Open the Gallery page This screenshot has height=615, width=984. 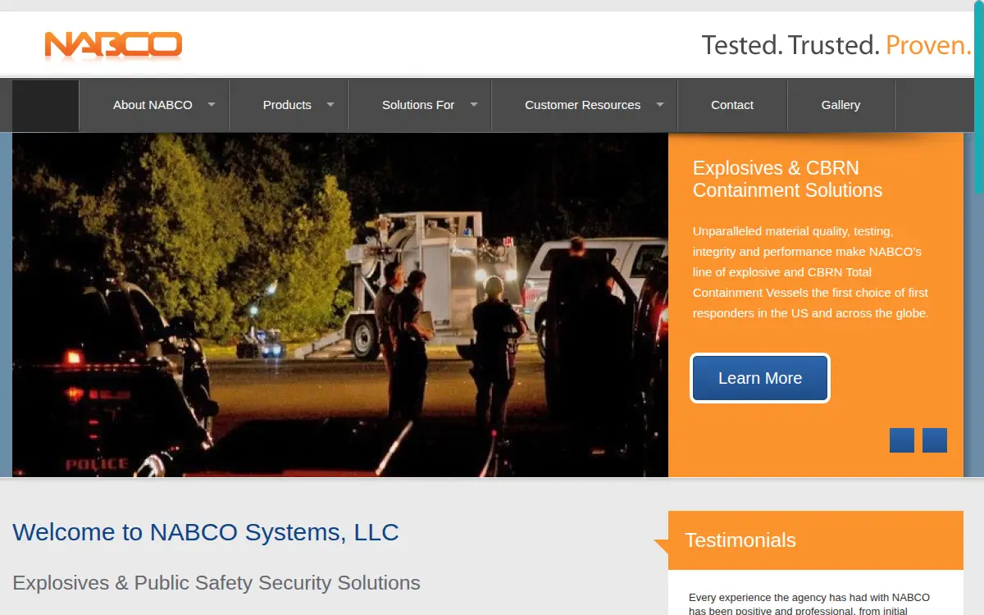coord(840,105)
